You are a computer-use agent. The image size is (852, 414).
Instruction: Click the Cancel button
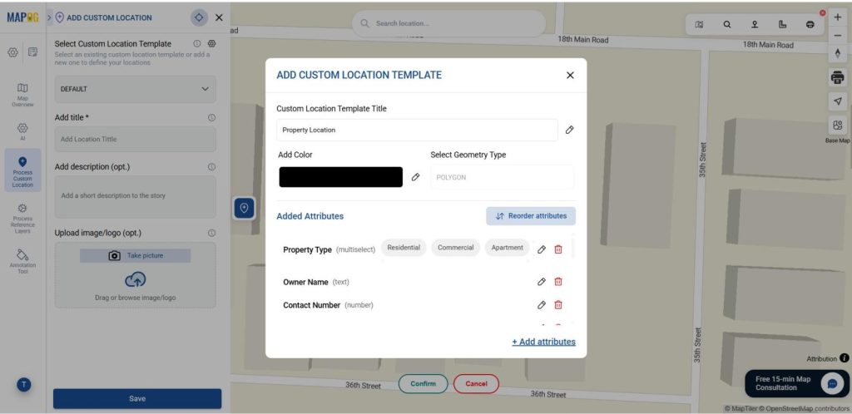(x=476, y=383)
